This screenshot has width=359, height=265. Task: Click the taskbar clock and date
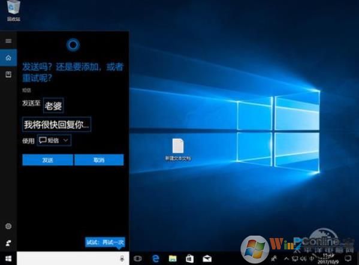tap(328, 259)
